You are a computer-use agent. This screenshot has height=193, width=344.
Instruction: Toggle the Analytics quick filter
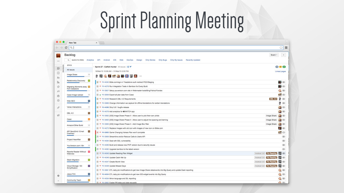click(90, 60)
